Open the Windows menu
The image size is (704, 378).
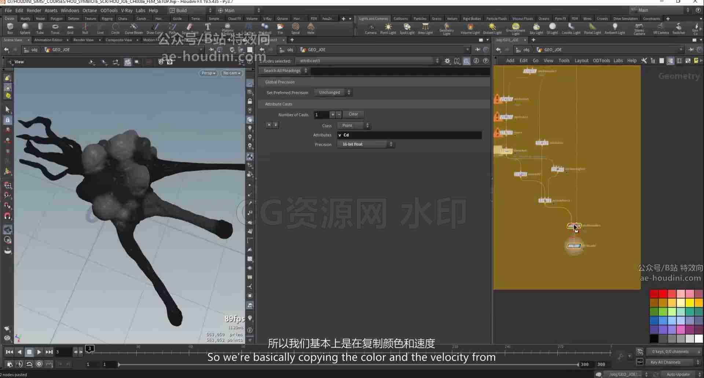coord(70,10)
